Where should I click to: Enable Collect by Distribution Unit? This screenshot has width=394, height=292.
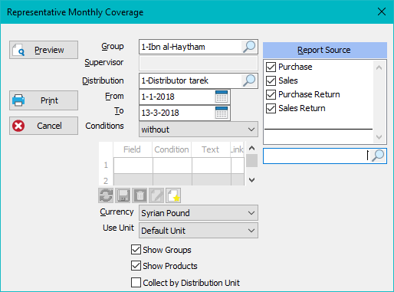(x=136, y=283)
